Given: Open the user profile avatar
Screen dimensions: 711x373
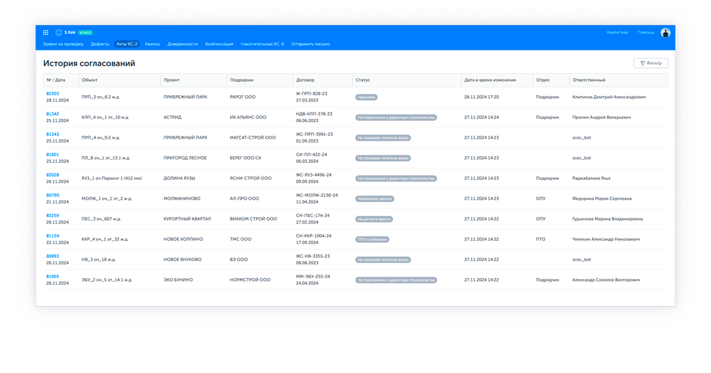Looking at the screenshot, I should [x=665, y=33].
